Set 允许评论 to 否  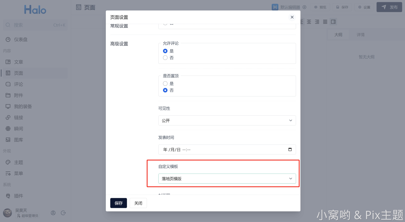click(x=165, y=58)
